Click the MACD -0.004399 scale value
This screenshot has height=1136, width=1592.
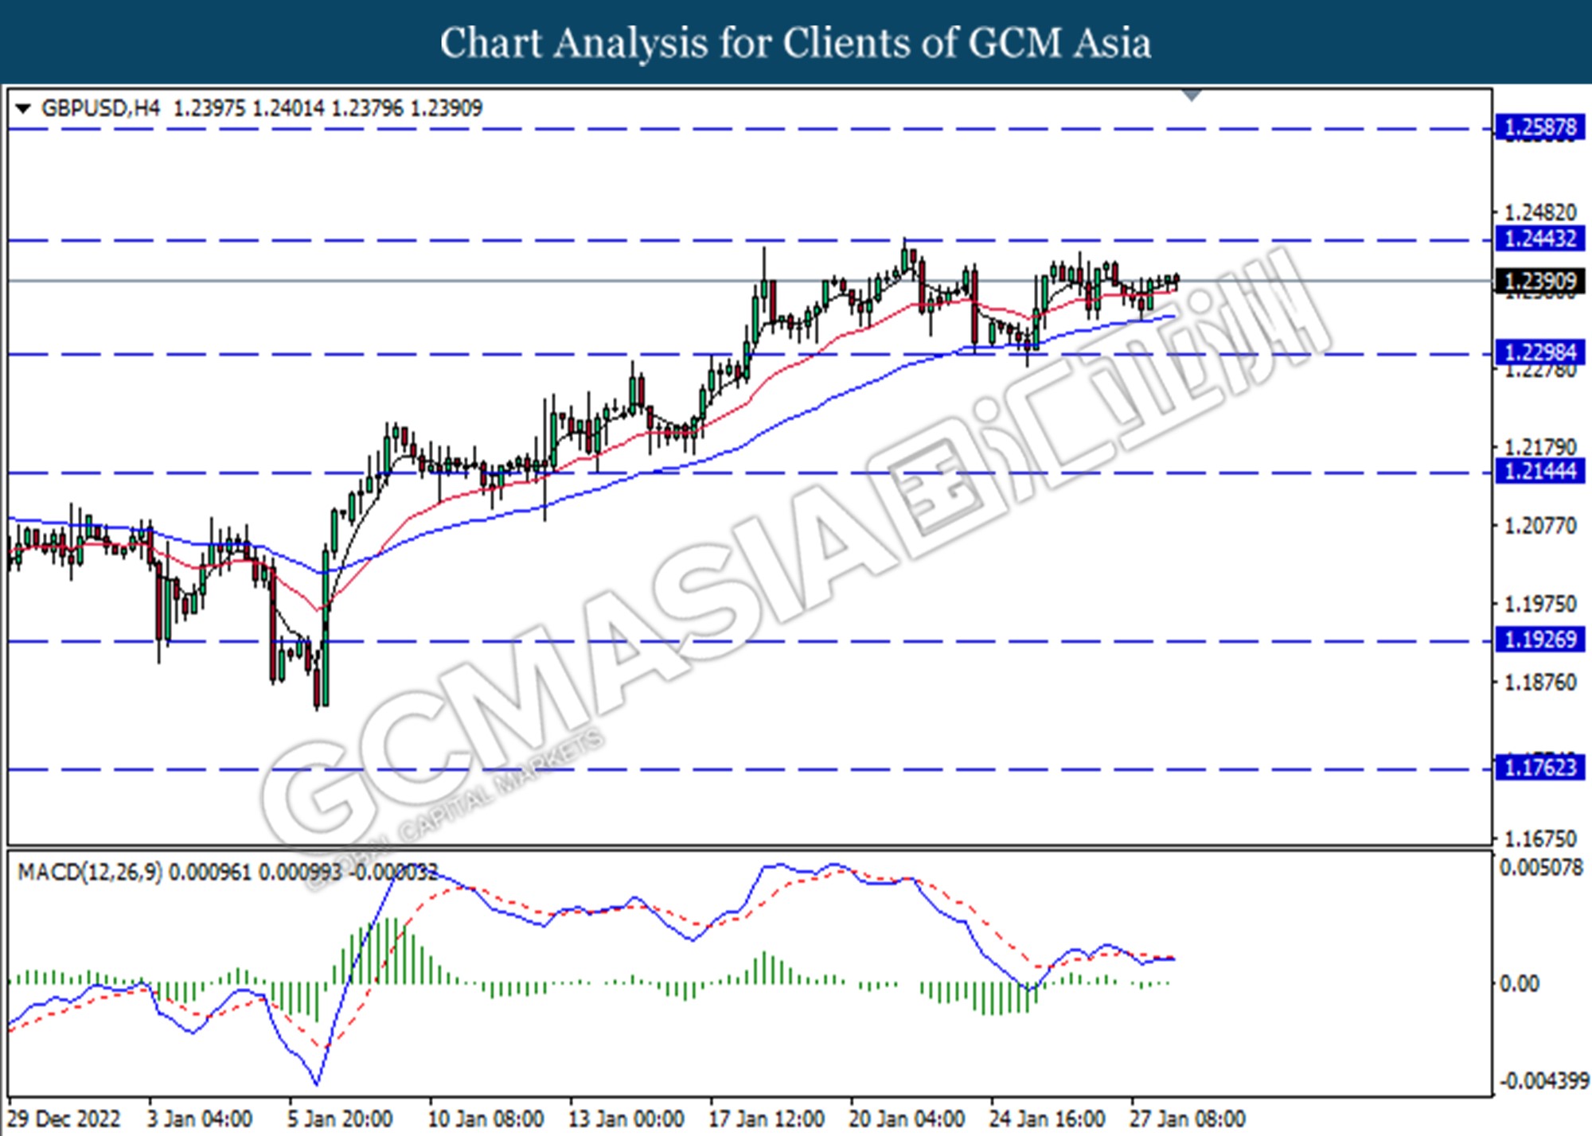pos(1543,1081)
